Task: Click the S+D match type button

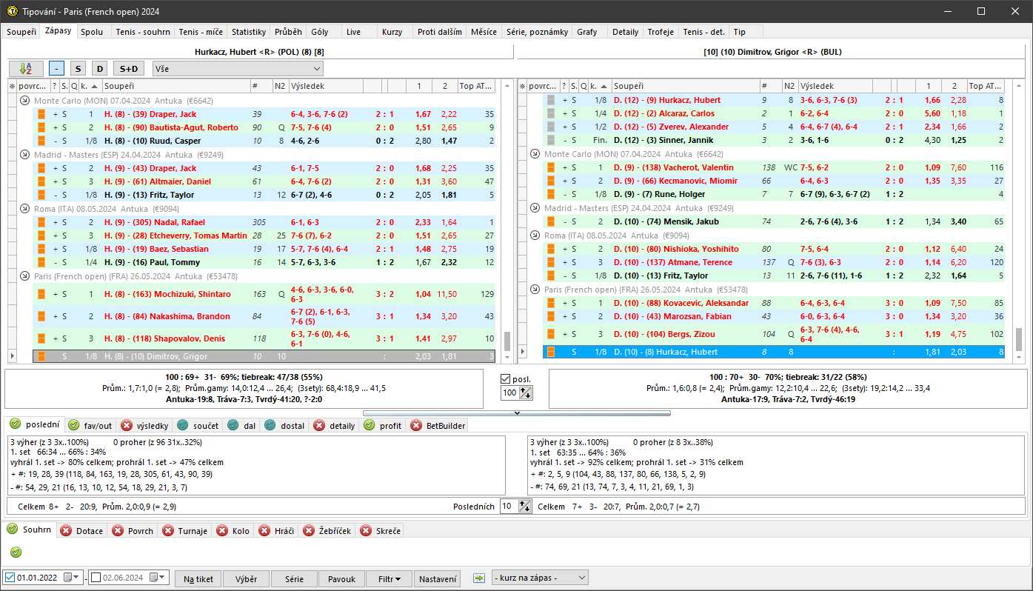Action: tap(129, 68)
